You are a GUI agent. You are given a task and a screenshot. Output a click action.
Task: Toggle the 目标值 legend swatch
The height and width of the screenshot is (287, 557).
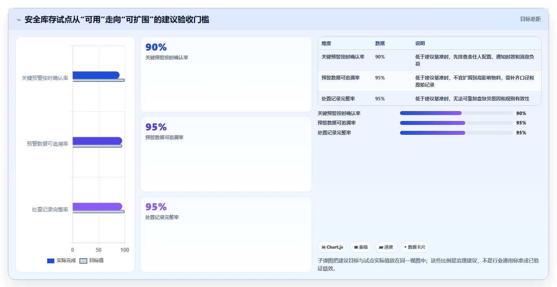[83, 261]
